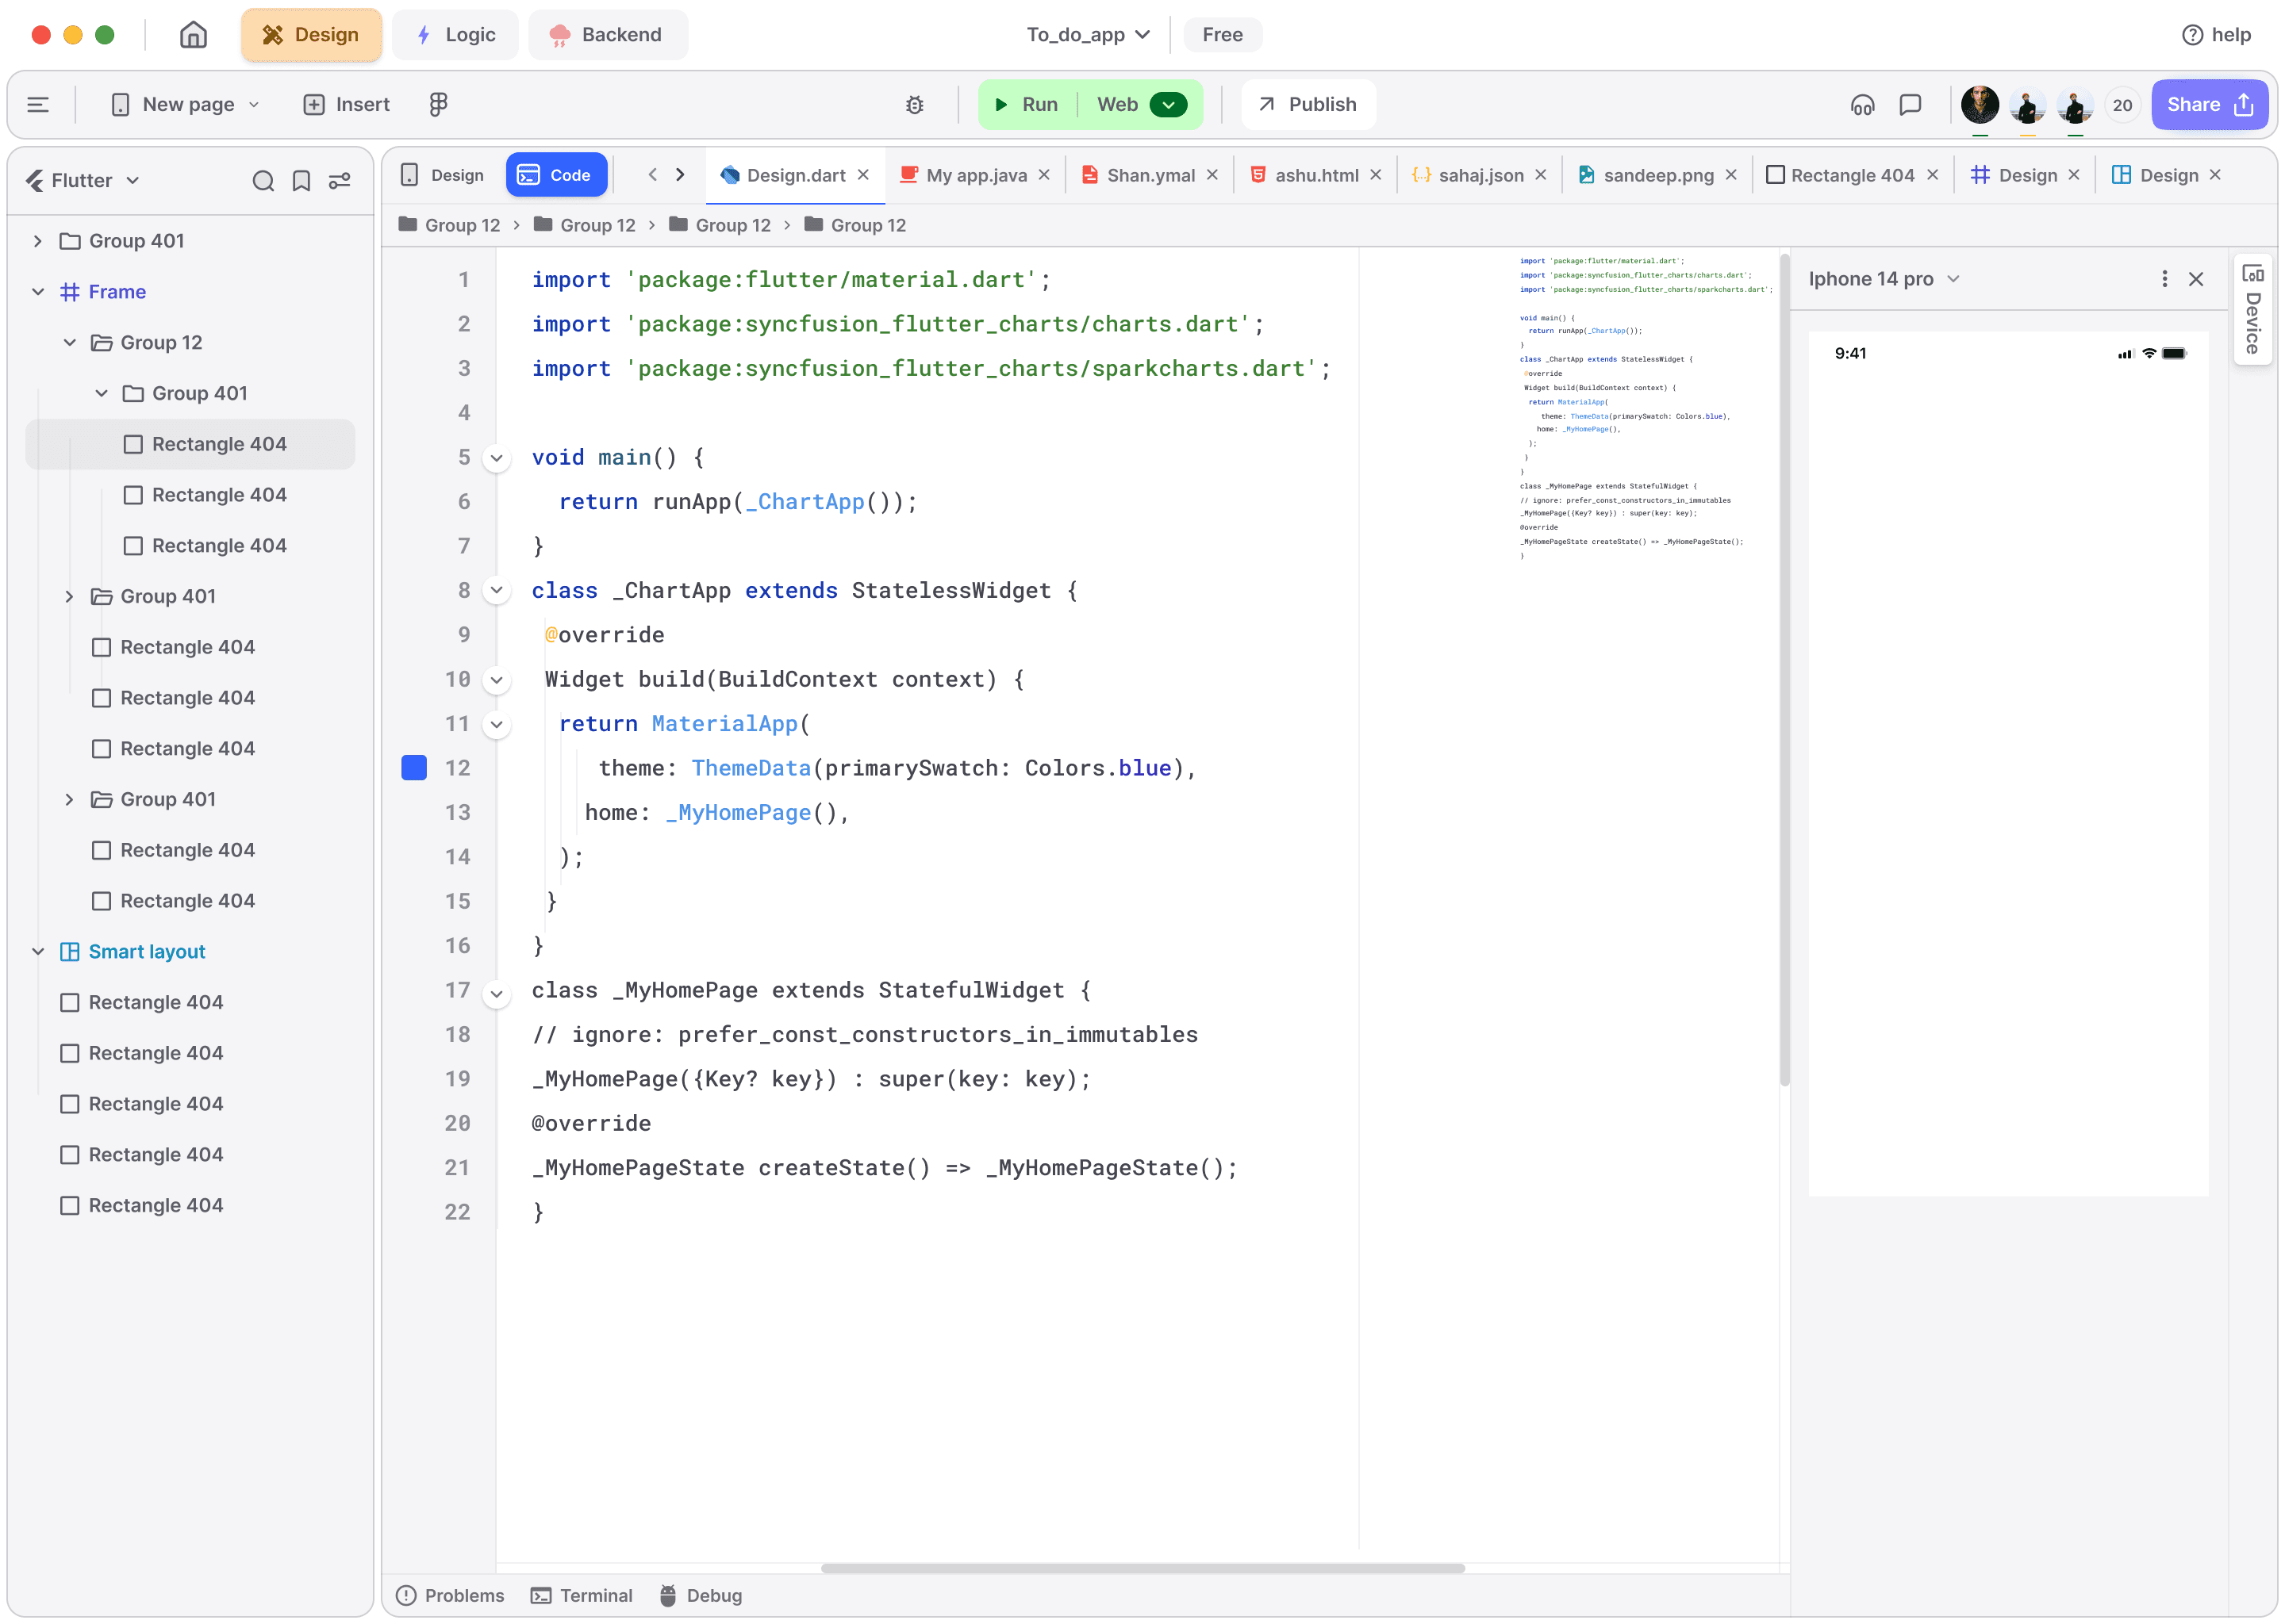Click the Design.dart file tab
This screenshot has height=1624, width=2285.
[x=793, y=174]
